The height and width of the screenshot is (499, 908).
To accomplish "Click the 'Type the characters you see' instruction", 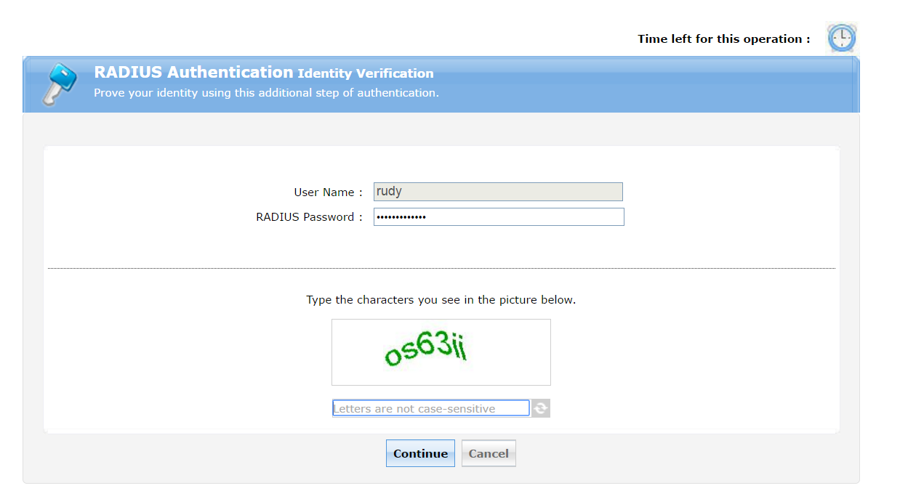I will 441,300.
